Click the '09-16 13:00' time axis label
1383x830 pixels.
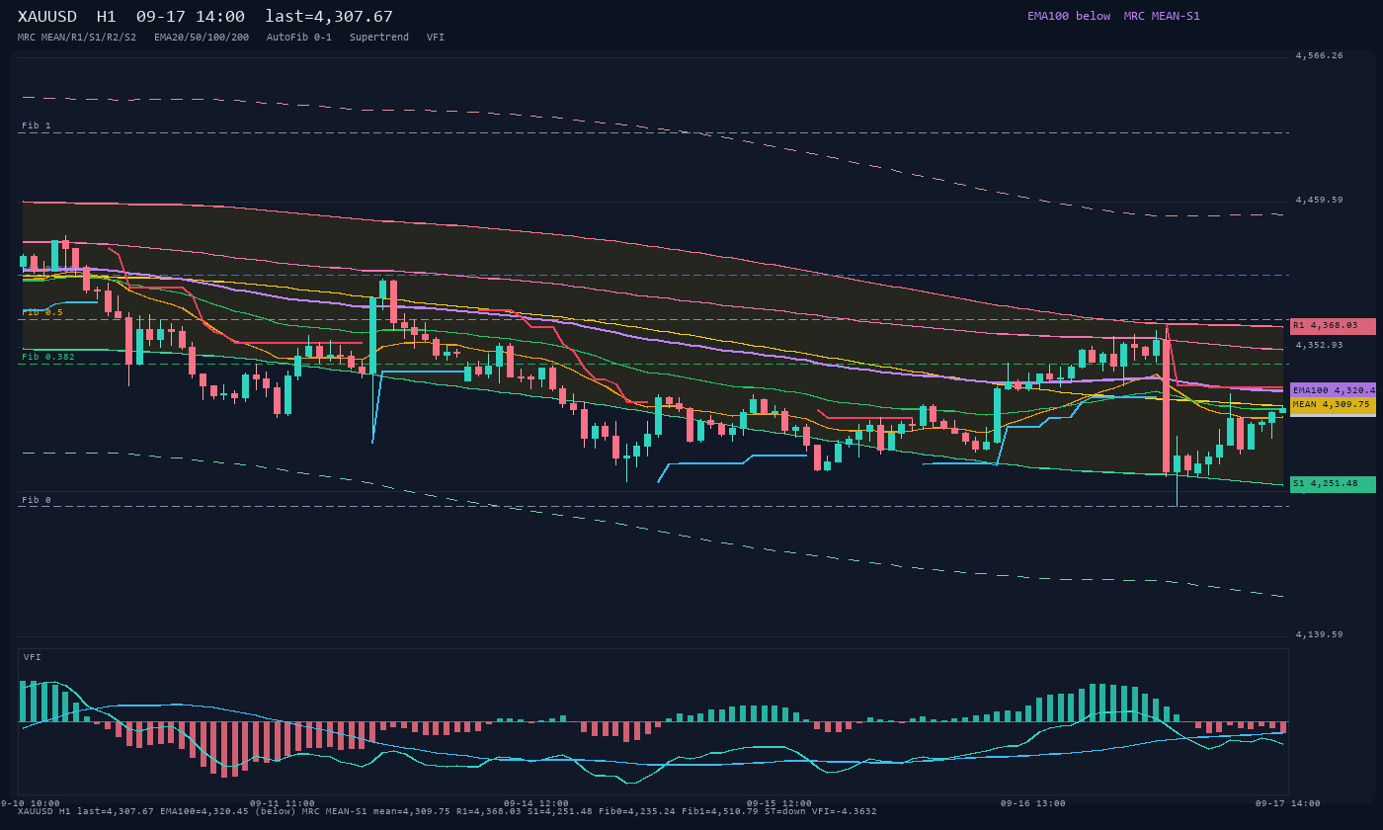pyautogui.click(x=1033, y=803)
